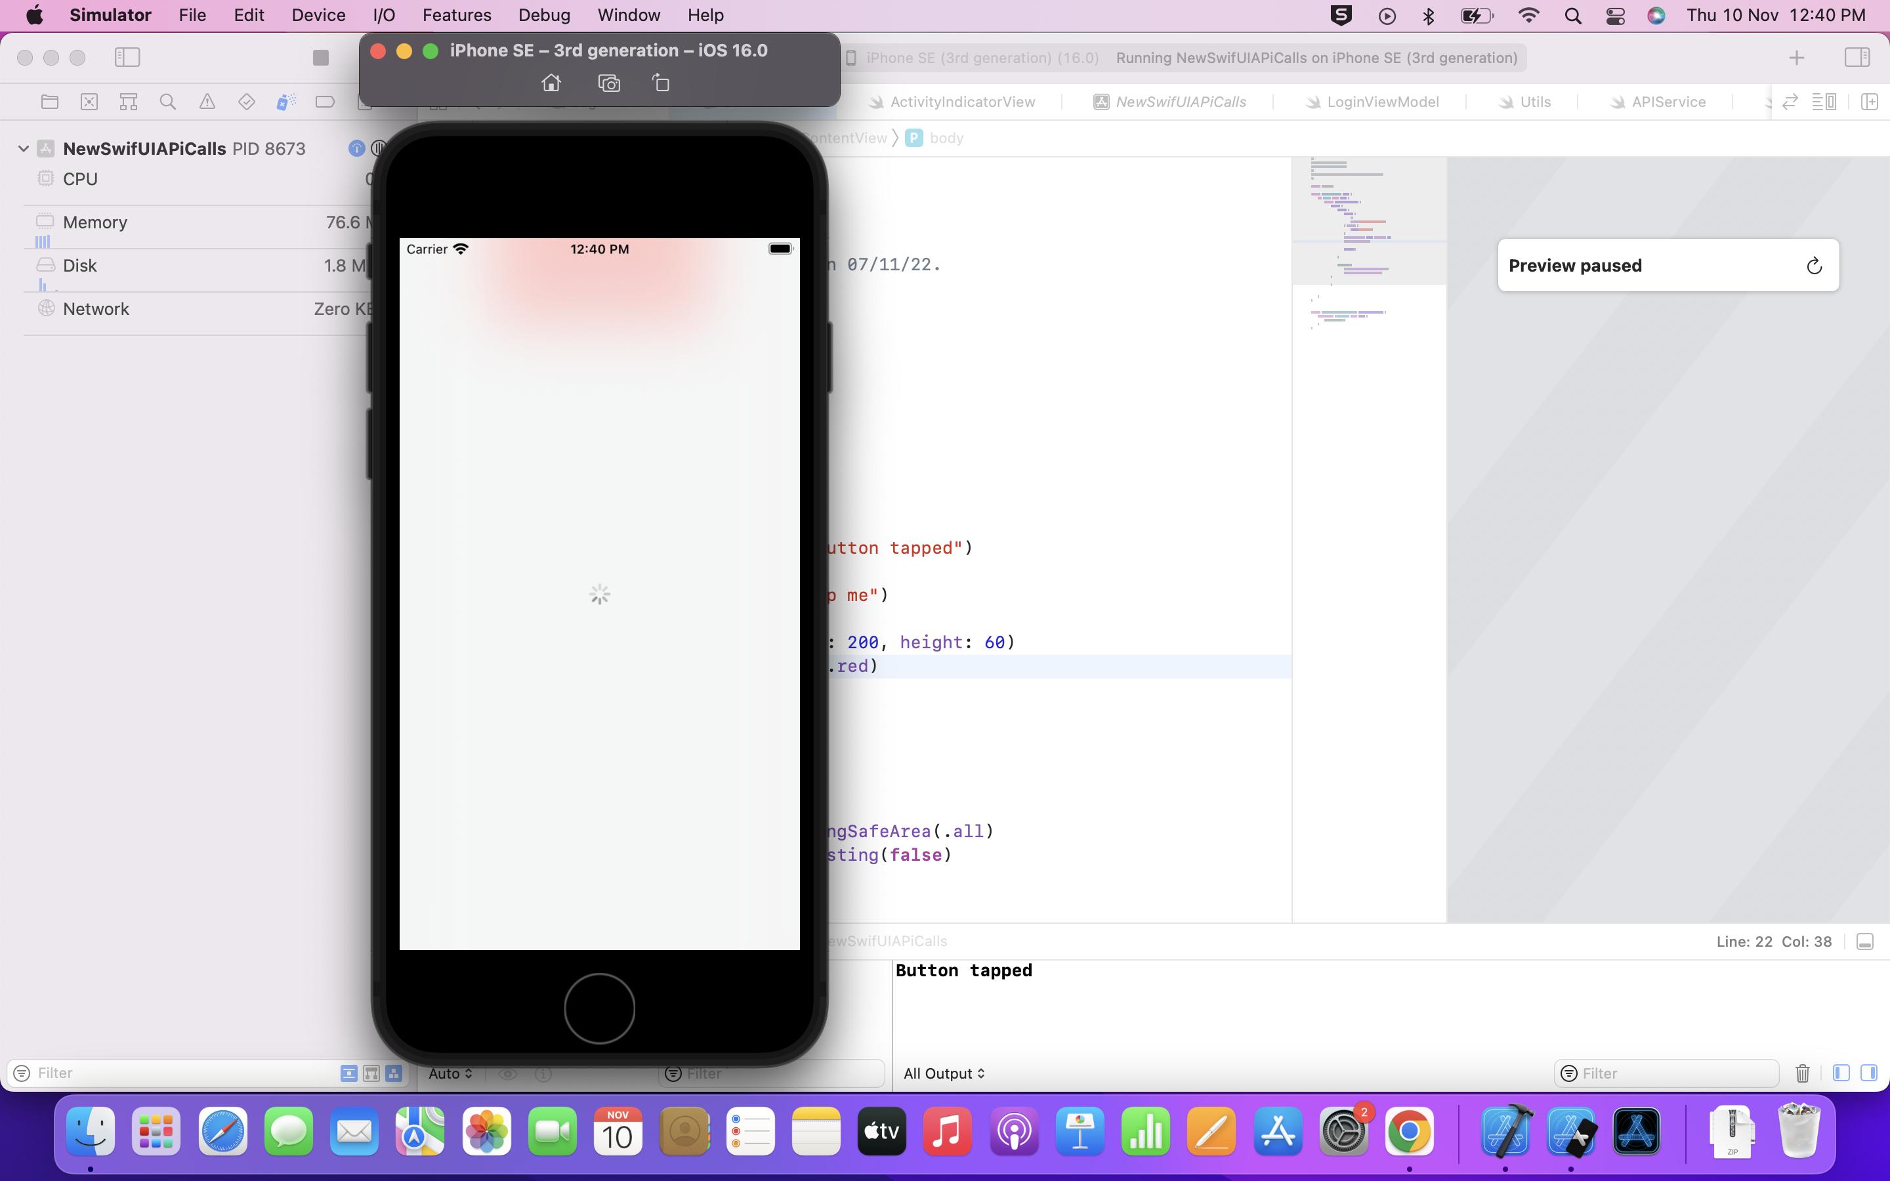
Task: Open the All Output dropdown filter
Action: pos(944,1072)
